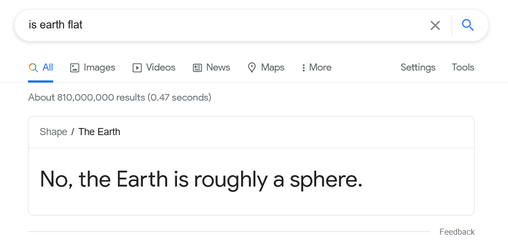This screenshot has width=508, height=250.
Task: Click the three-dot More icon
Action: tap(303, 68)
